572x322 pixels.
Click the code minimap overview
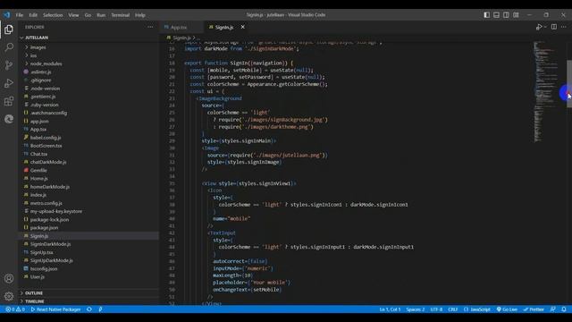[546, 91]
